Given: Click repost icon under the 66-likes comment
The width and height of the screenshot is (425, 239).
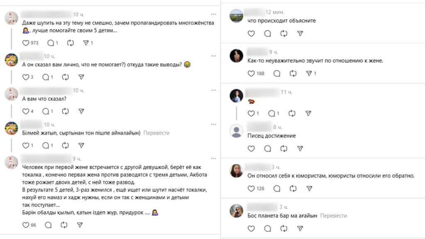Looking at the screenshot, I should point(64,225).
